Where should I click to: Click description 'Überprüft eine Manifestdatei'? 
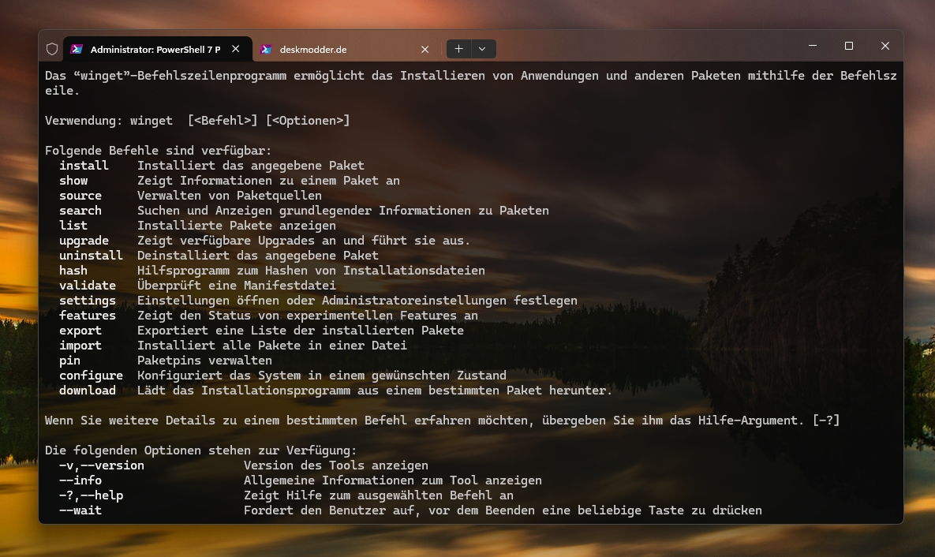237,286
